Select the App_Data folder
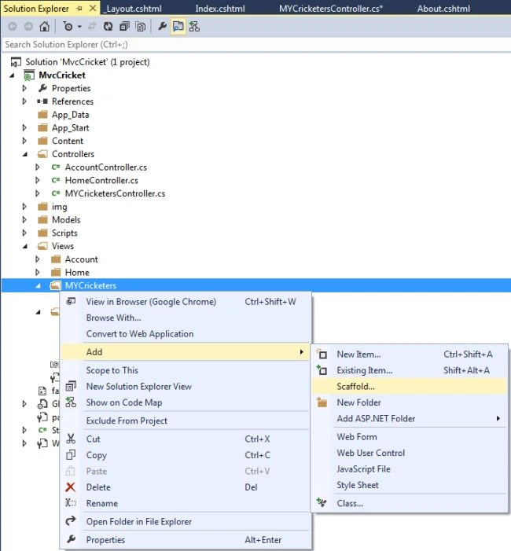 [x=70, y=115]
